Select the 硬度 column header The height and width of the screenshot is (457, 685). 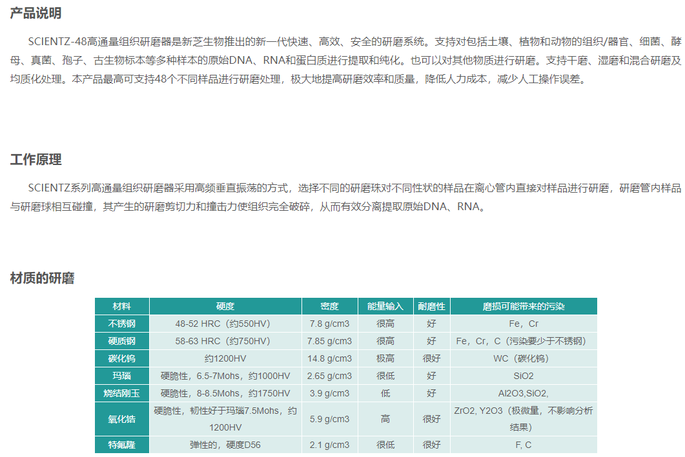click(x=225, y=306)
